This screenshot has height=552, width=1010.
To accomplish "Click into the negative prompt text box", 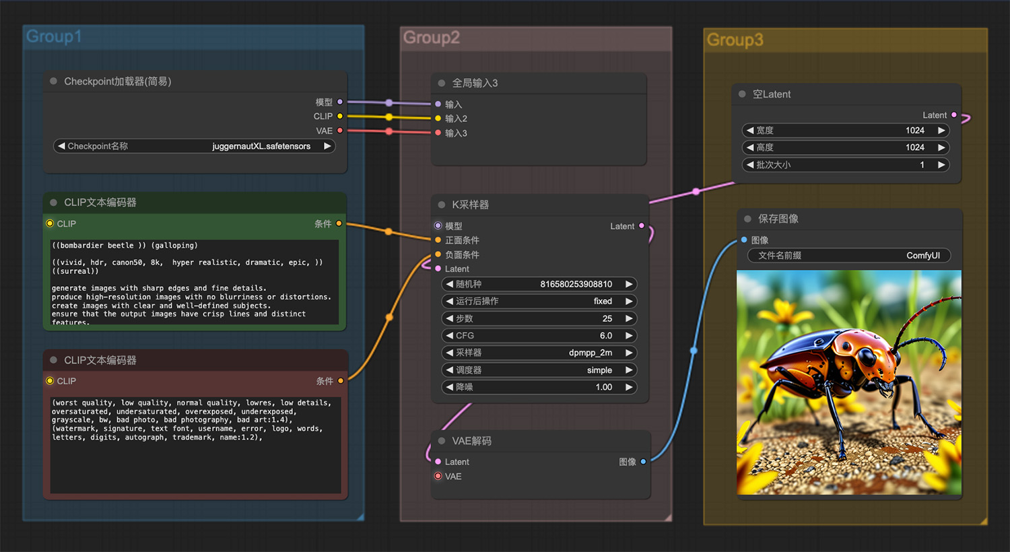I will [x=195, y=445].
